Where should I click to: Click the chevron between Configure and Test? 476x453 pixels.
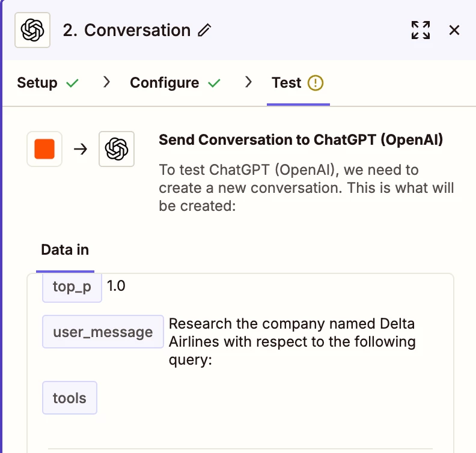pyautogui.click(x=248, y=82)
